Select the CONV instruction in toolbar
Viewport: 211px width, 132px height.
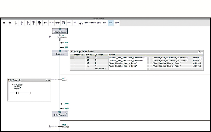(x=99, y=23)
